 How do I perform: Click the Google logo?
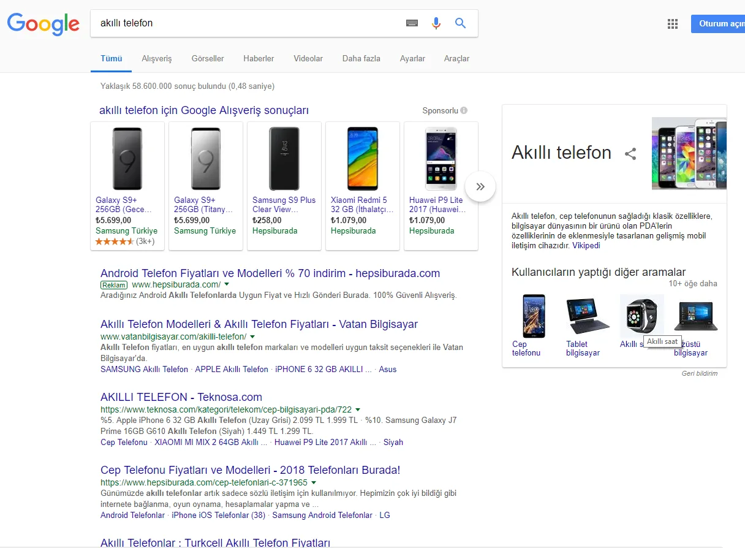click(x=43, y=24)
